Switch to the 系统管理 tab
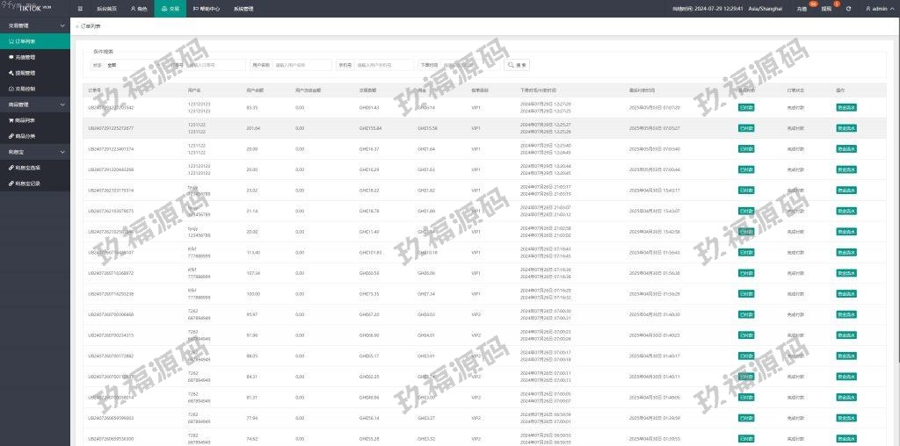Image resolution: width=900 pixels, height=446 pixels. 243,8
